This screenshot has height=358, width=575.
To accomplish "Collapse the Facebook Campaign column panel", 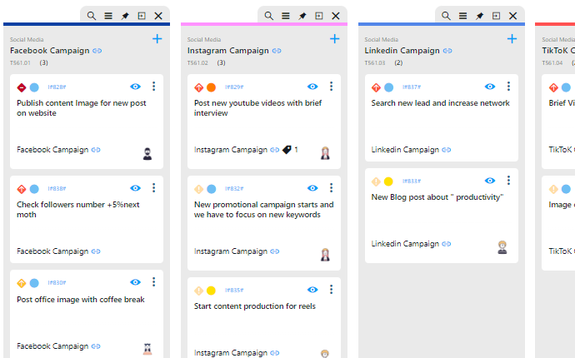I will 142,16.
